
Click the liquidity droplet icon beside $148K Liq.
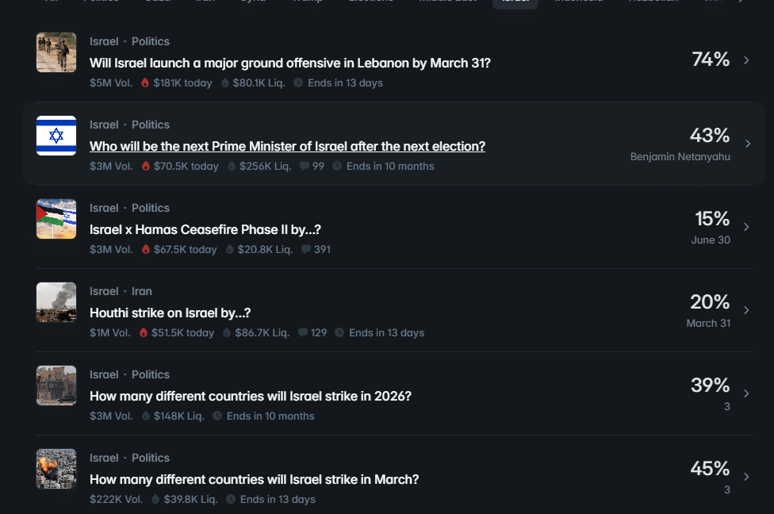click(x=146, y=416)
